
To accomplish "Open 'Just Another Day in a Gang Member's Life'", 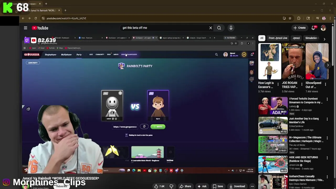I will coord(304,120).
